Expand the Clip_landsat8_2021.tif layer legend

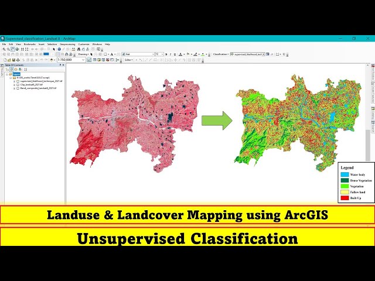pyautogui.click(x=14, y=84)
